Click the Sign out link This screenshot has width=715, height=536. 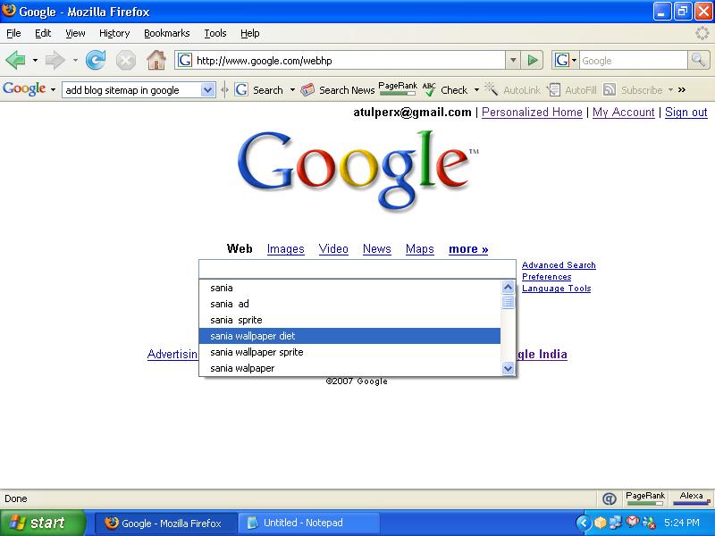(x=686, y=113)
